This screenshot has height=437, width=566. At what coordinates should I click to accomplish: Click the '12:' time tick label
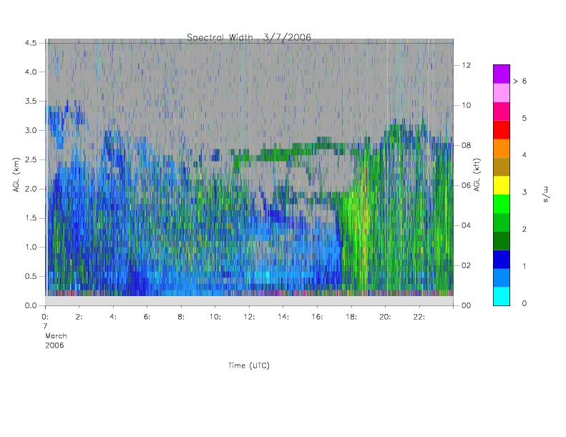coord(249,317)
